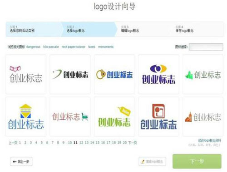Open results page 12

pyautogui.click(x=81, y=143)
